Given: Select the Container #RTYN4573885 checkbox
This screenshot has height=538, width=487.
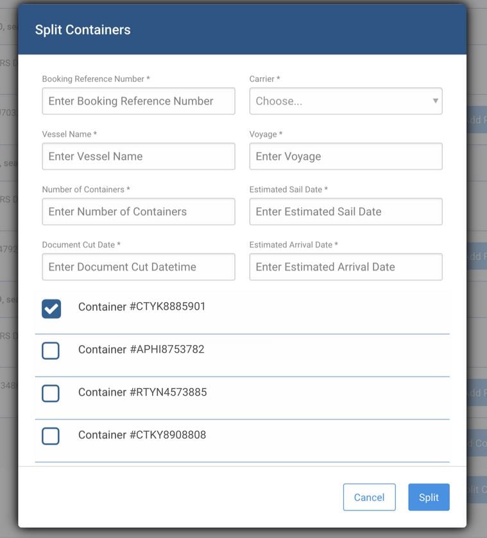Looking at the screenshot, I should 51,393.
